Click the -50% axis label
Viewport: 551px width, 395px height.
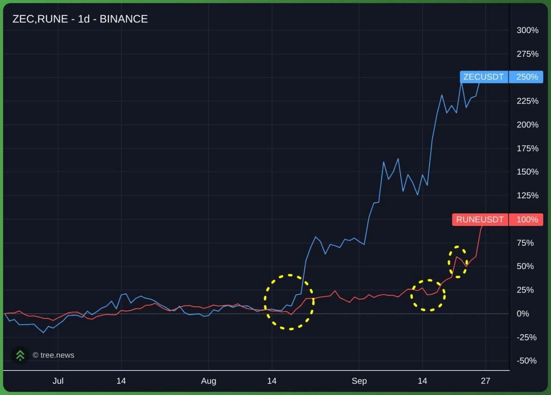coord(526,361)
